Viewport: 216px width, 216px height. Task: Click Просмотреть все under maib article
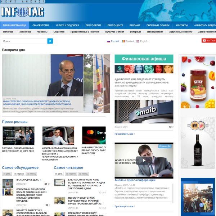point(124,134)
